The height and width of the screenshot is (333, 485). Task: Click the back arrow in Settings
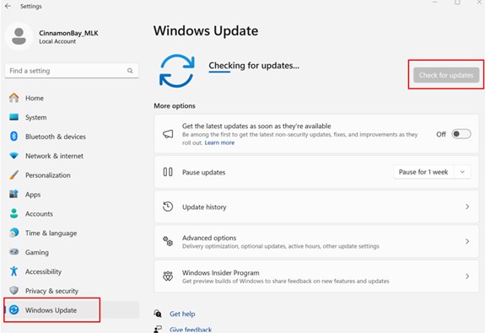tap(8, 6)
